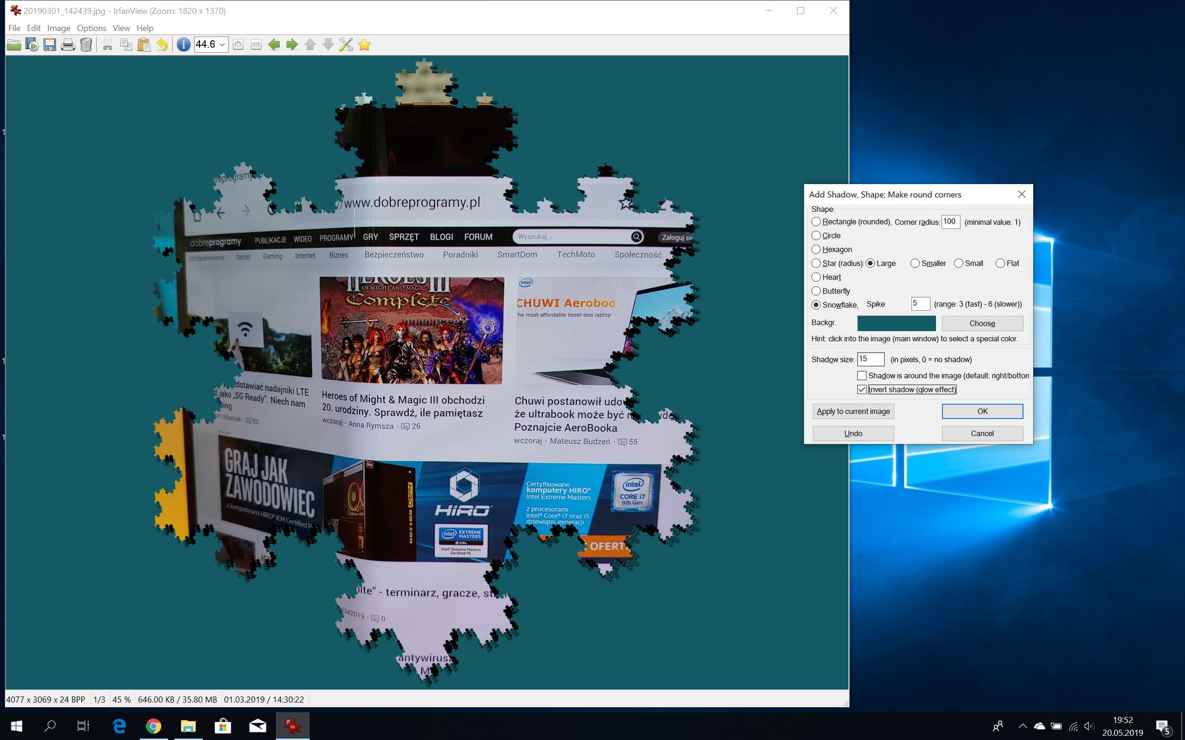Disable Invert shadow glow effect checkbox

(x=862, y=390)
